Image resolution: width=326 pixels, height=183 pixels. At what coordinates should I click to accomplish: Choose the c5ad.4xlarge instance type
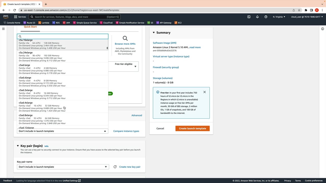click(63, 107)
